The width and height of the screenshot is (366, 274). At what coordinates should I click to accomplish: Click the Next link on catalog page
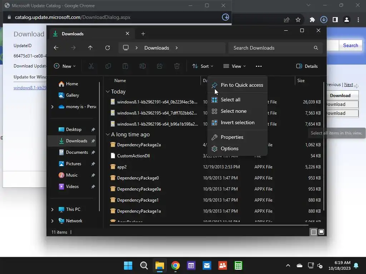click(348, 85)
